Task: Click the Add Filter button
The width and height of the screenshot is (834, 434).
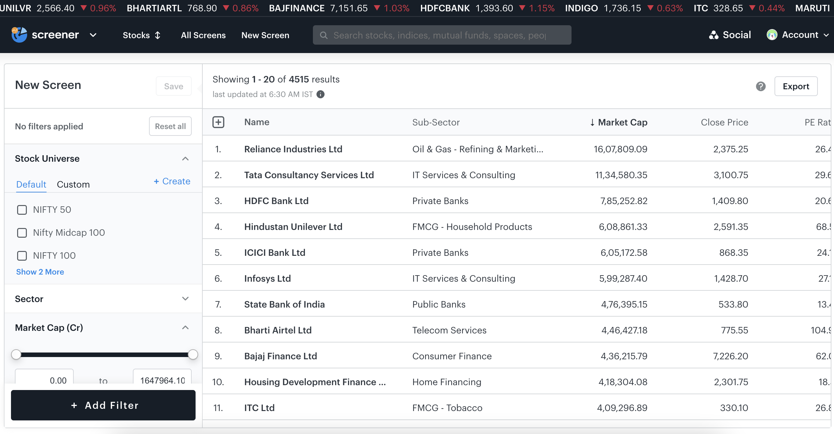Action: pos(103,405)
